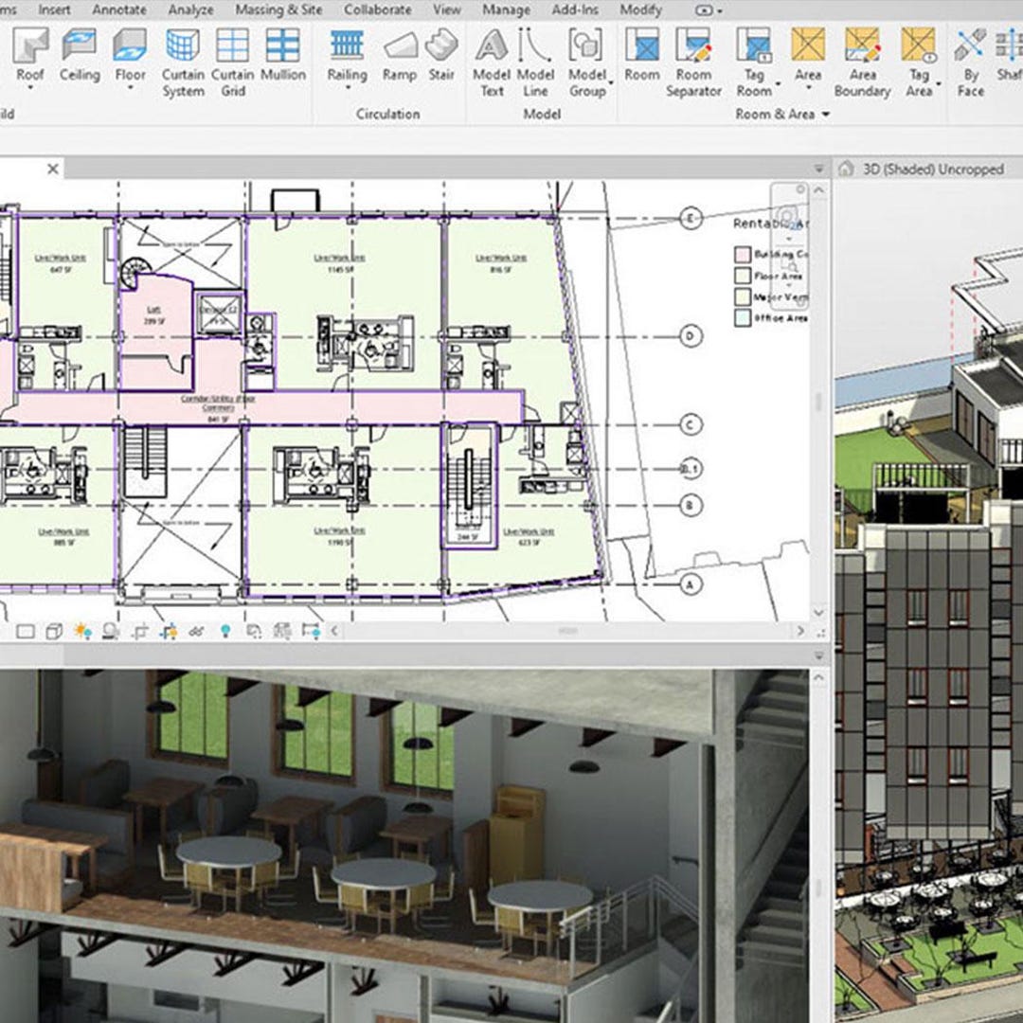Toggle Shadows in view control bar
Viewport: 1023px width, 1023px height.
[x=111, y=631]
